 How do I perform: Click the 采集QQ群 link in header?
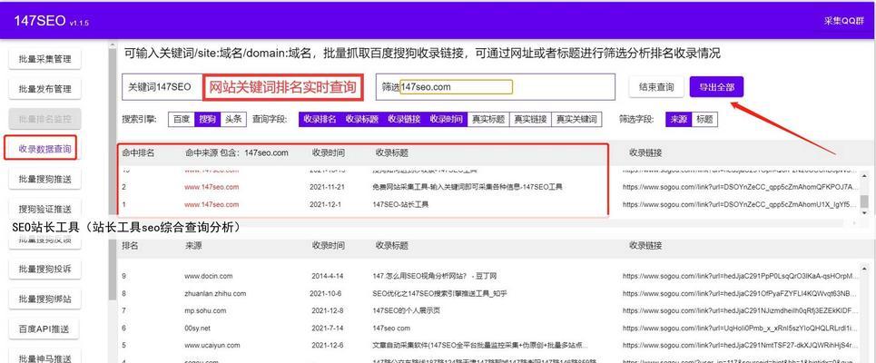843,21
